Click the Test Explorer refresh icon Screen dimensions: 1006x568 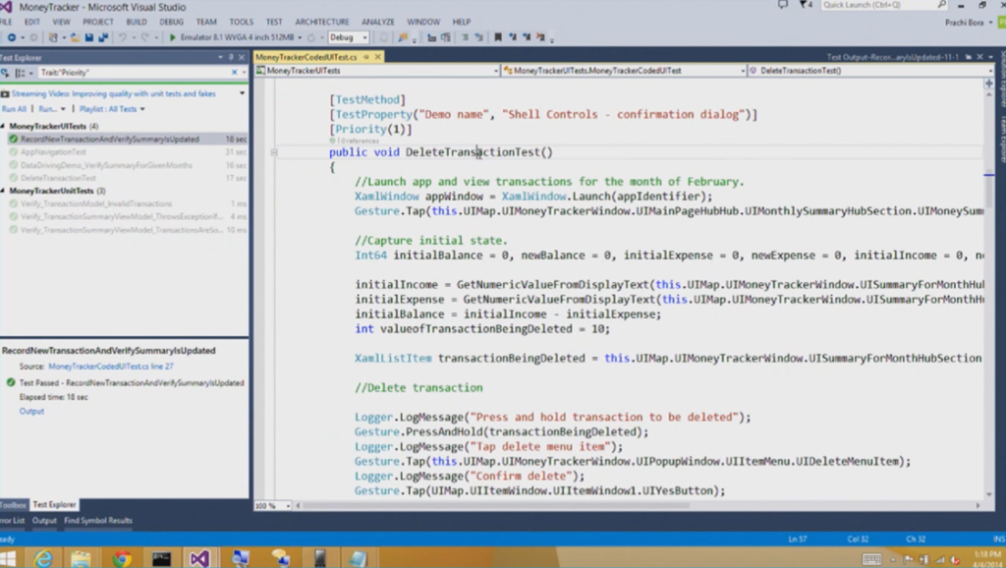(x=5, y=73)
